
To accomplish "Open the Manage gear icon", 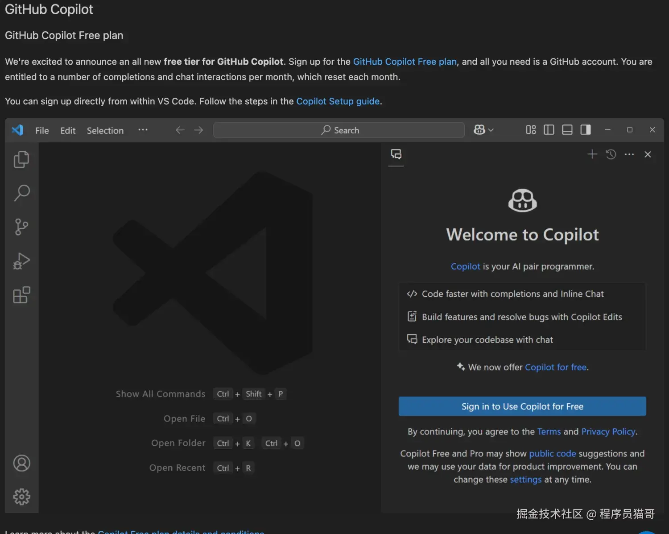I will (x=21, y=497).
